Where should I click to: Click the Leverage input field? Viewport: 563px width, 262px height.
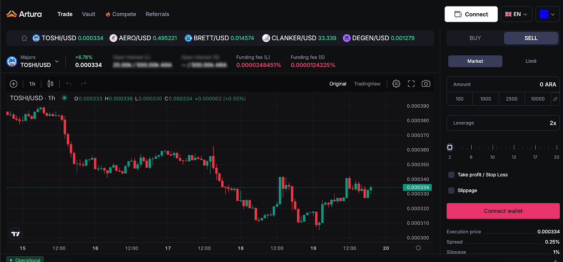coord(503,123)
